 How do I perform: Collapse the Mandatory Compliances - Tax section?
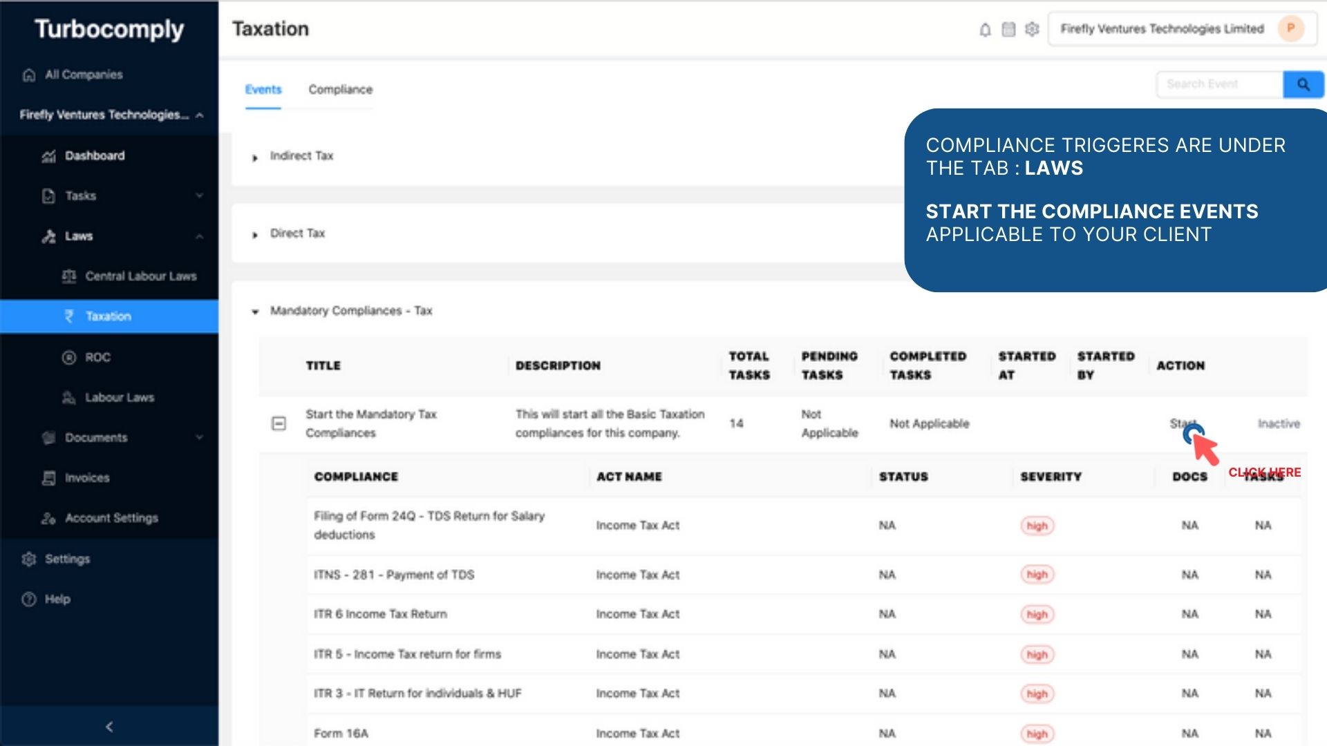[x=255, y=311]
